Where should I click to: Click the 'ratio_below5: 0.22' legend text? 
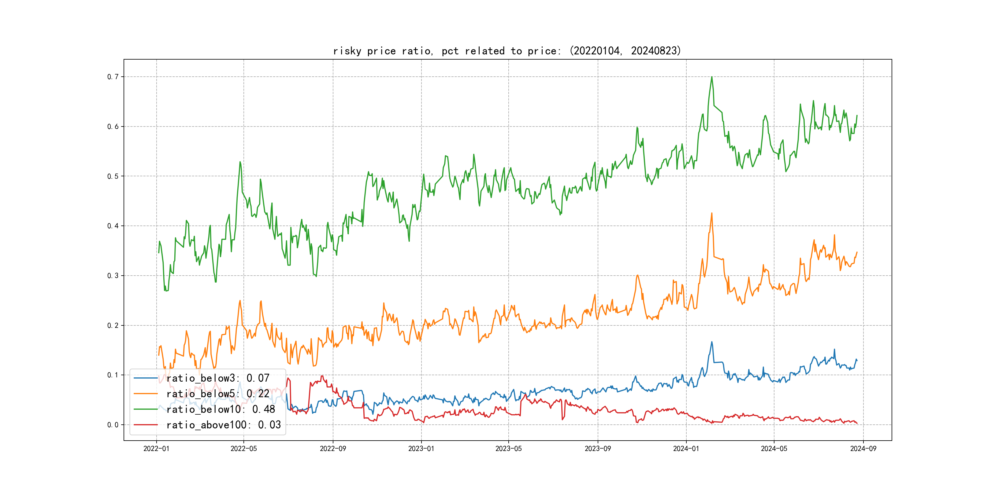click(218, 394)
